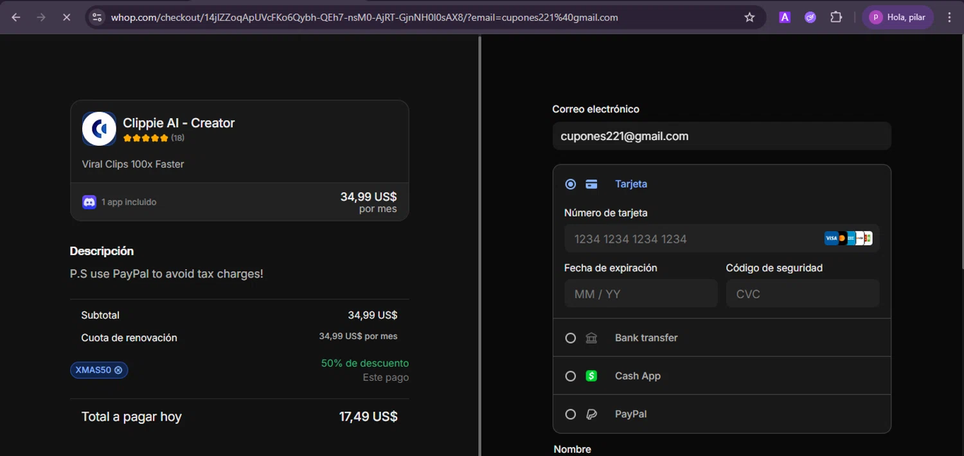Click the Correo electrónico email field
Screen dimensions: 964x456
tap(722, 136)
